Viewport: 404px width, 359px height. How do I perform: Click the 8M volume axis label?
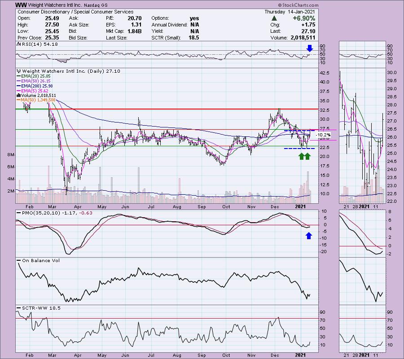click(11, 155)
